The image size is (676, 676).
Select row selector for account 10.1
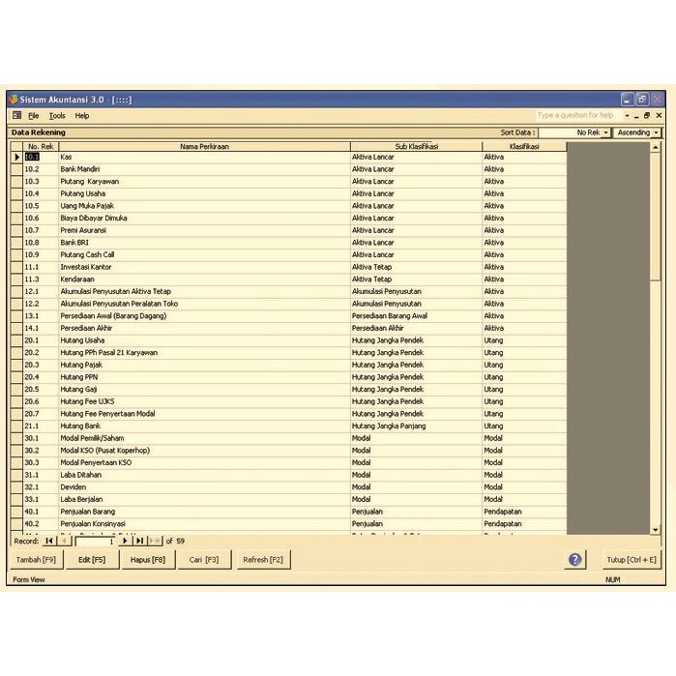[x=16, y=157]
